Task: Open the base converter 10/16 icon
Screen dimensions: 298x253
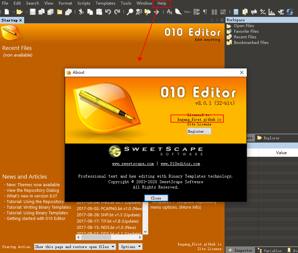Action: coord(290,12)
